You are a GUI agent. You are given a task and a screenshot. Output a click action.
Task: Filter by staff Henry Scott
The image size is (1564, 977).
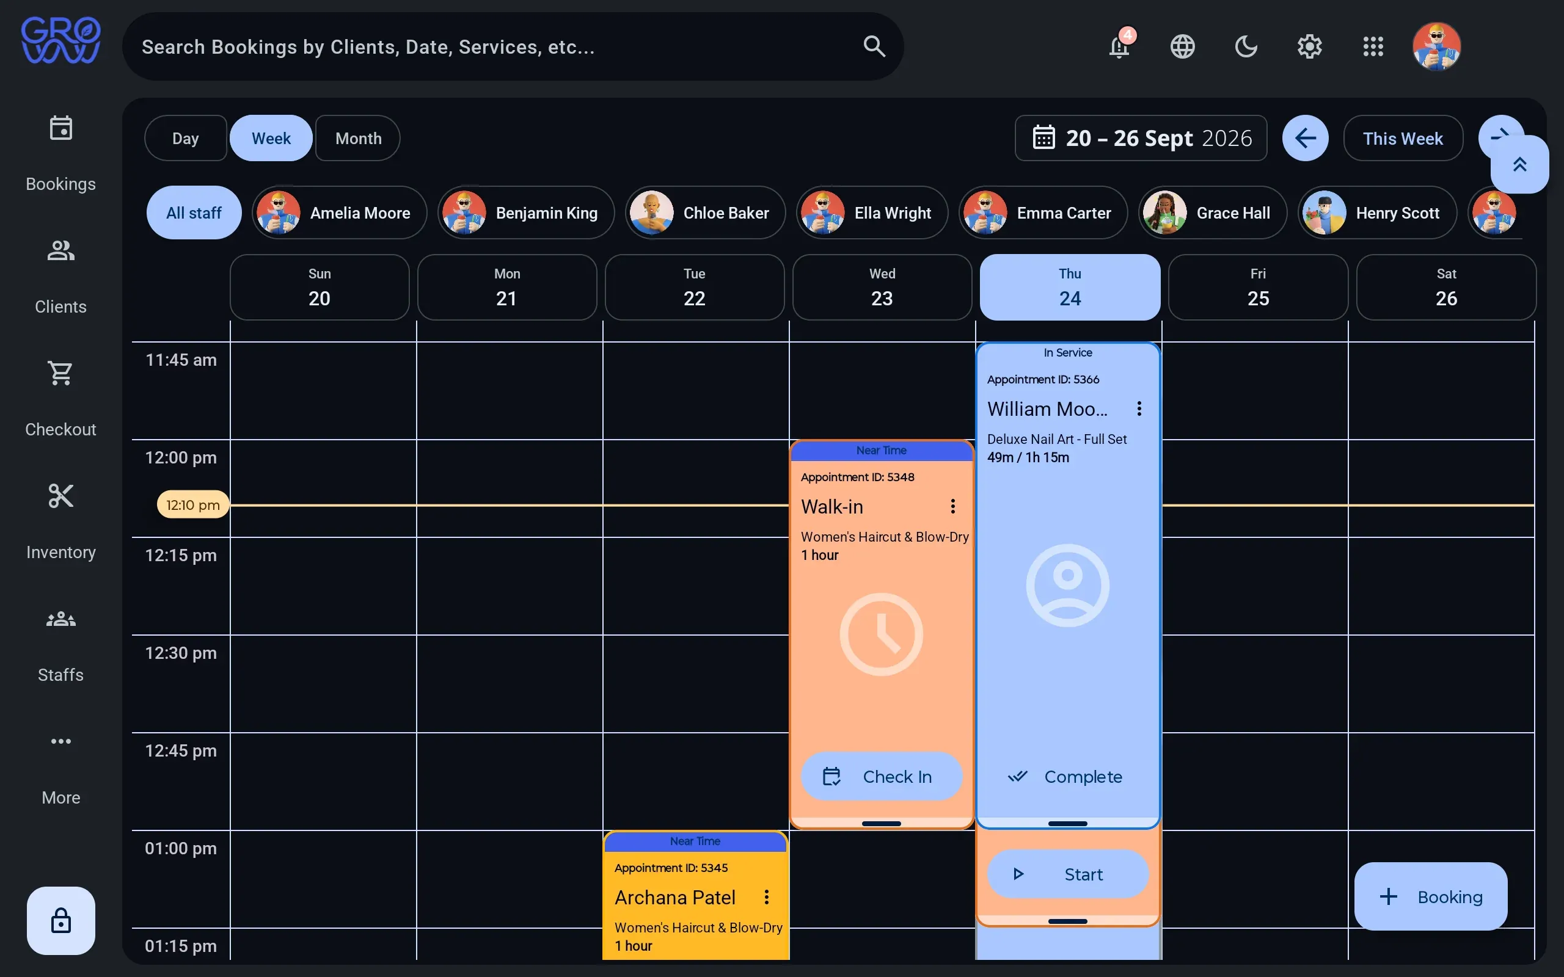click(x=1377, y=212)
